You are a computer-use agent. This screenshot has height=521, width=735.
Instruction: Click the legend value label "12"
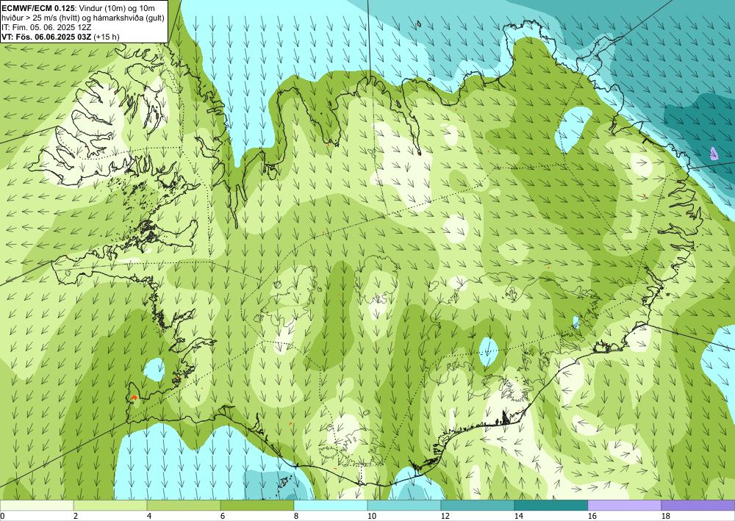(445, 516)
